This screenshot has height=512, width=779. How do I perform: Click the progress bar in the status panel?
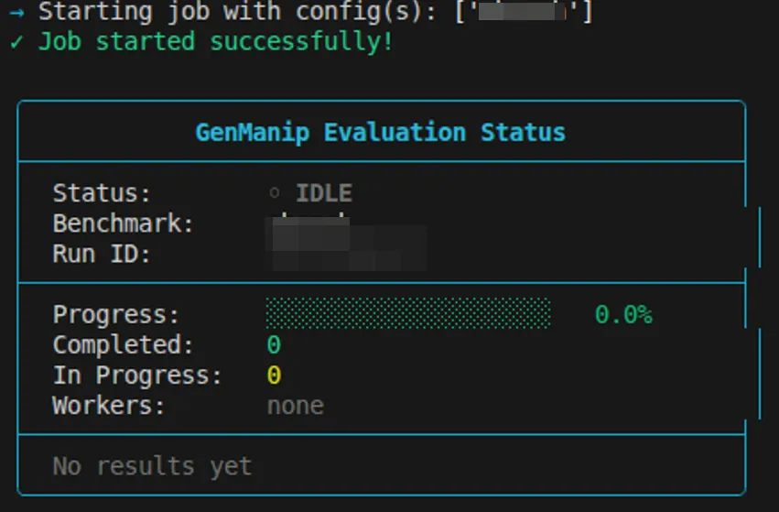click(408, 313)
